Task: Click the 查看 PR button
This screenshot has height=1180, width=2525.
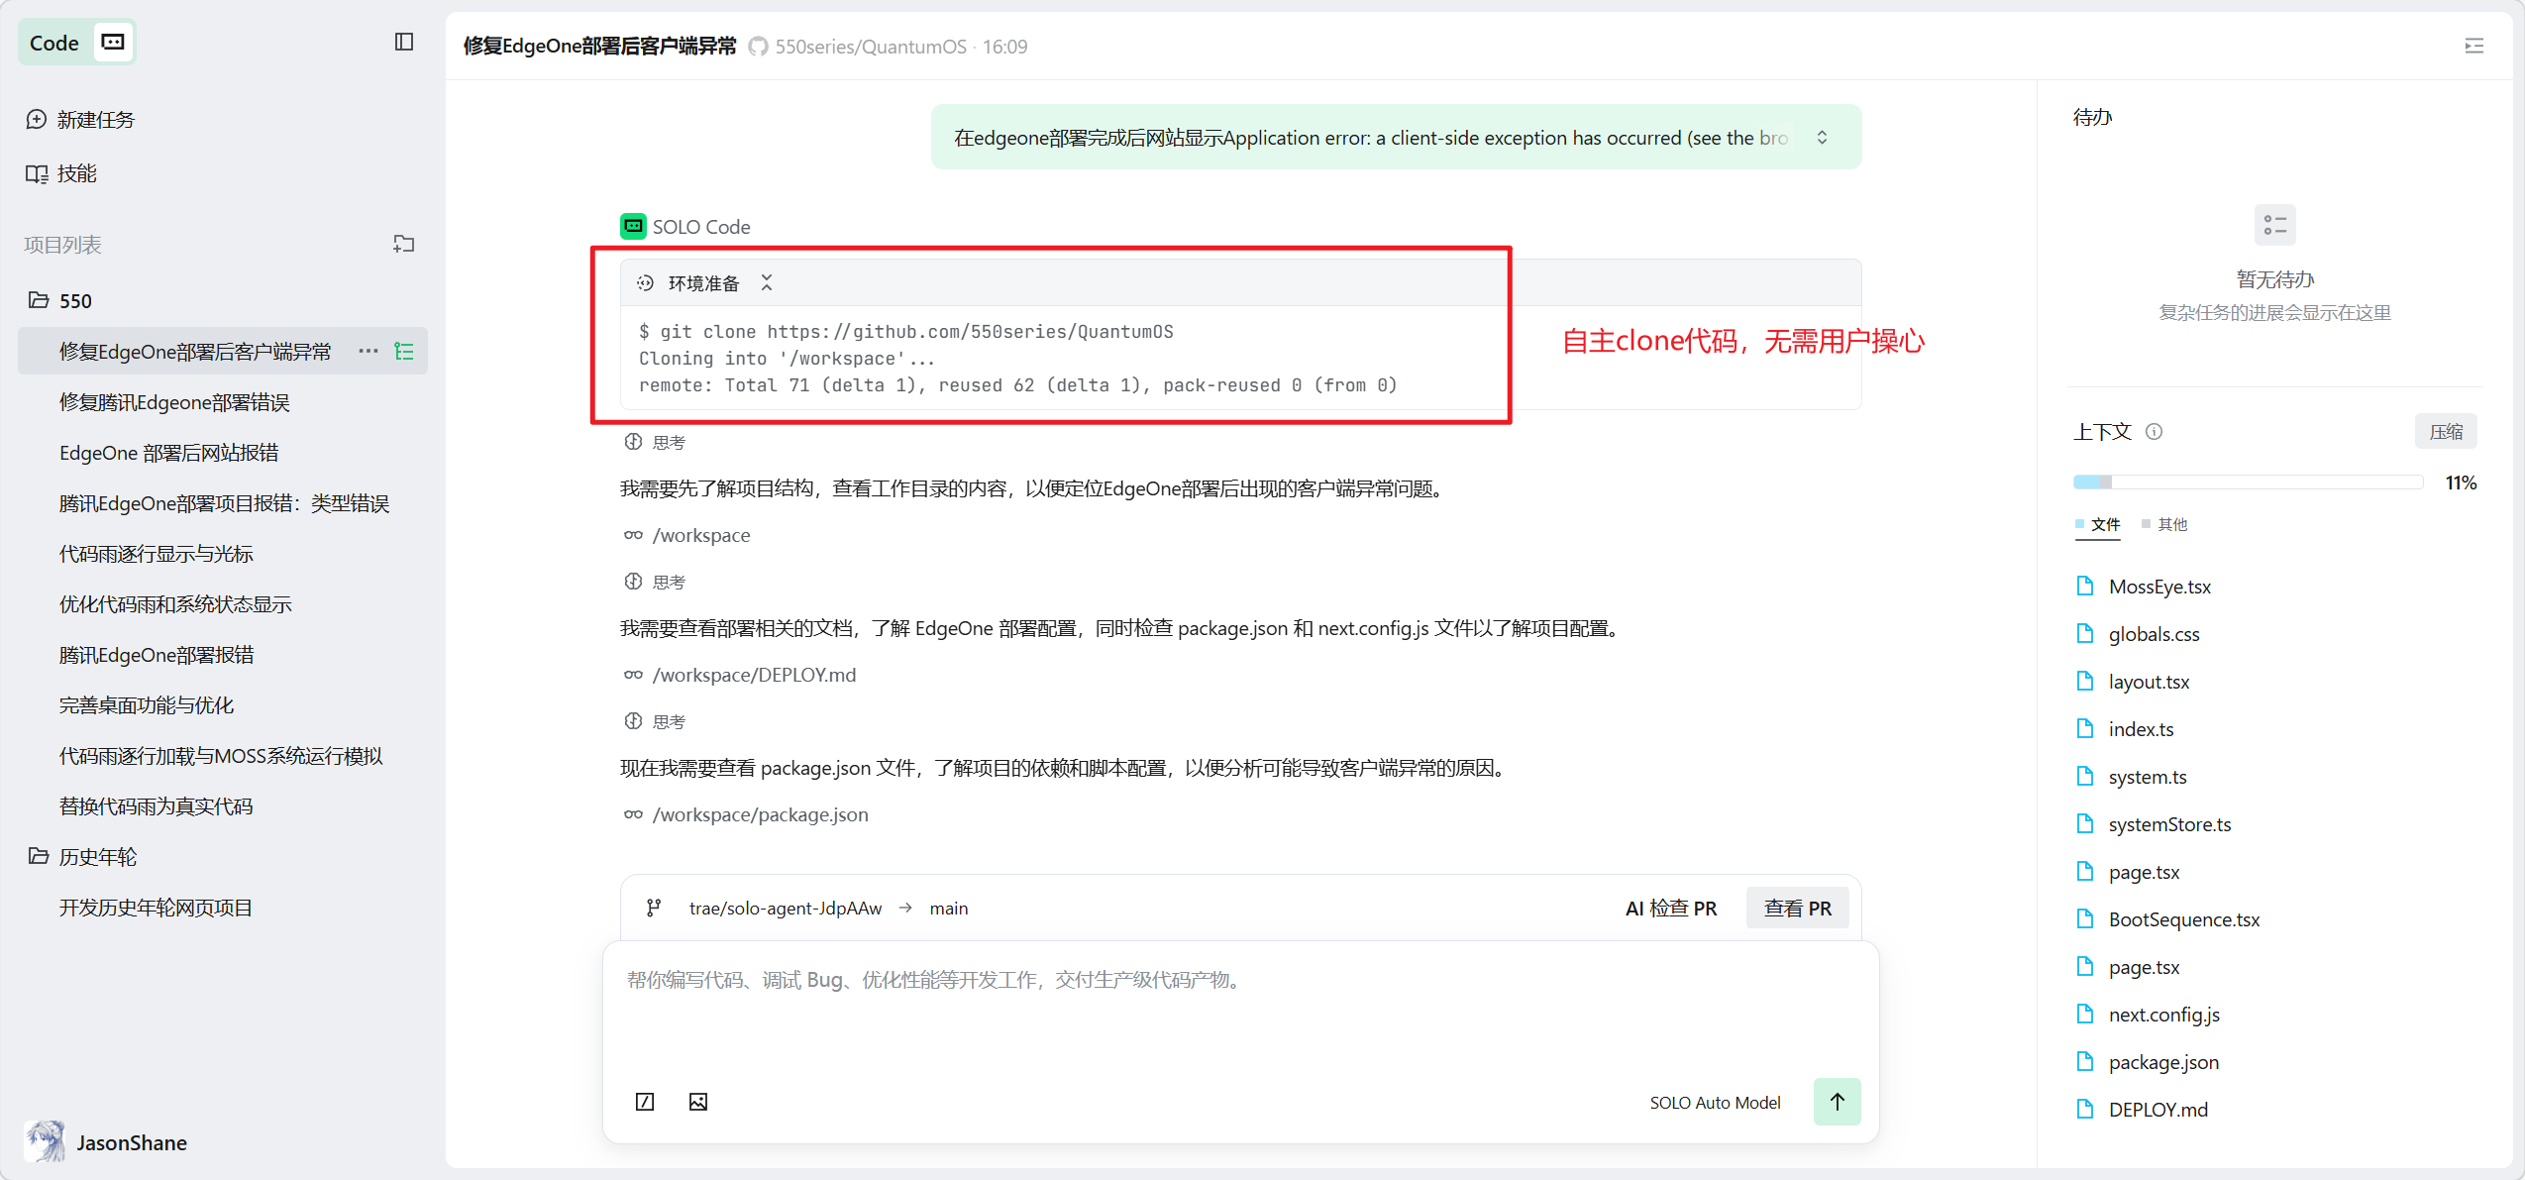Action: click(1797, 909)
